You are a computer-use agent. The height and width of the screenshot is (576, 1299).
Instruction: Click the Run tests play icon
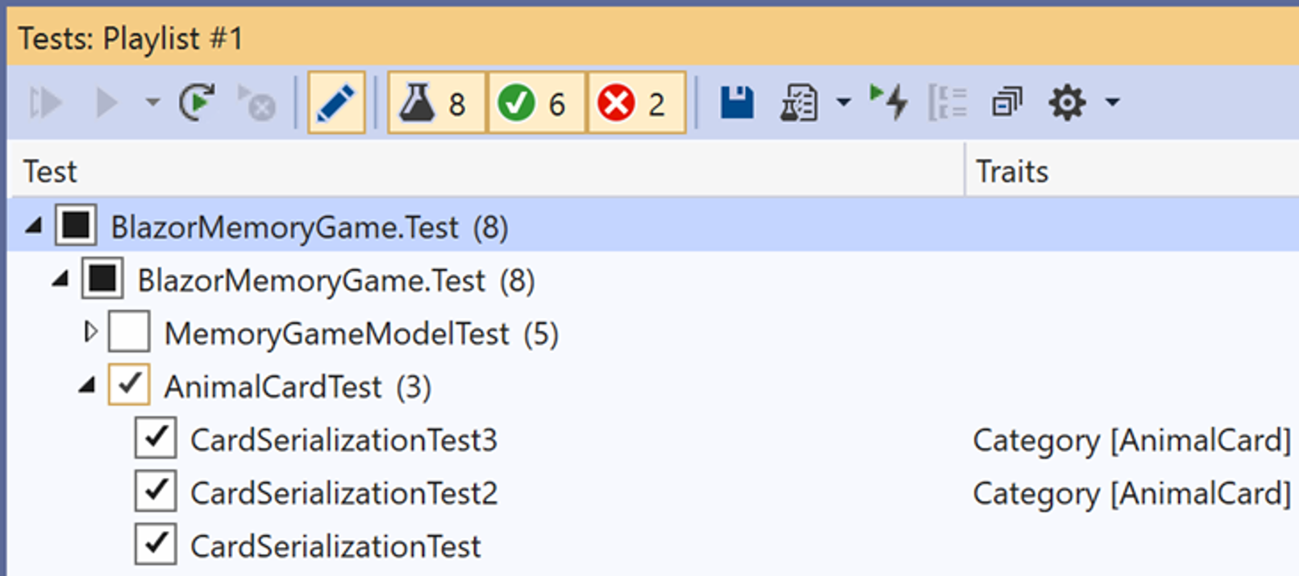[x=106, y=103]
